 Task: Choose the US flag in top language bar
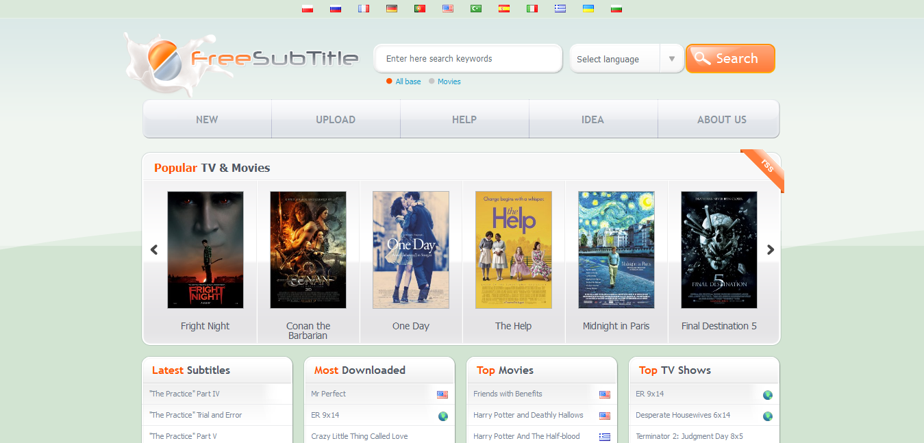pyautogui.click(x=448, y=9)
